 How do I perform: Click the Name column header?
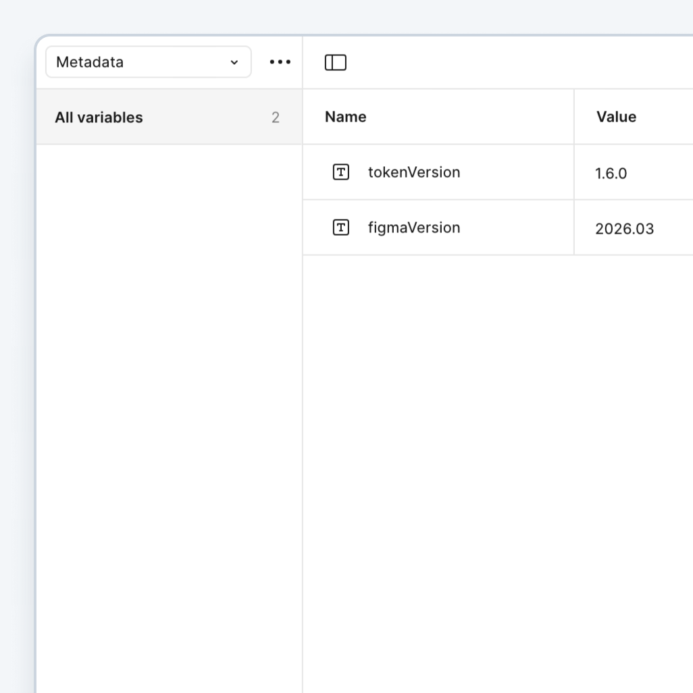point(346,117)
